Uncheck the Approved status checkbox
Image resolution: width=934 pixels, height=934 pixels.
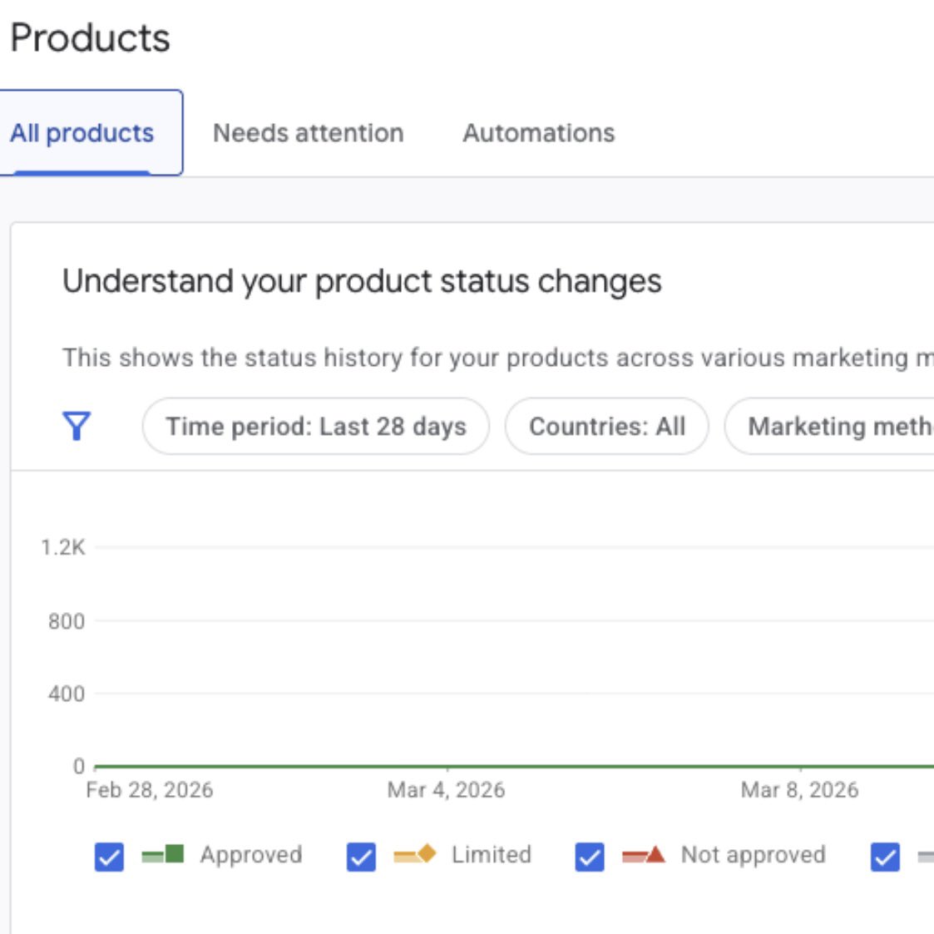pyautogui.click(x=109, y=854)
